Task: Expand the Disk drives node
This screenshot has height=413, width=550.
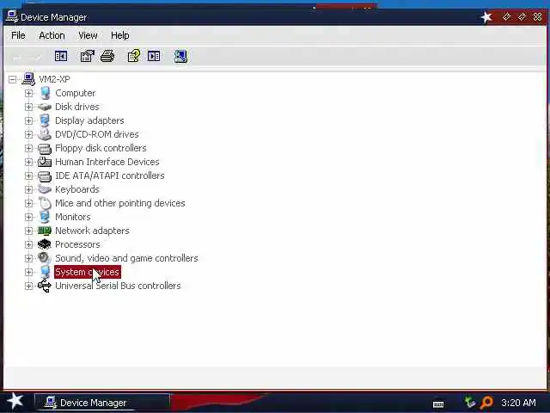Action: click(28, 107)
